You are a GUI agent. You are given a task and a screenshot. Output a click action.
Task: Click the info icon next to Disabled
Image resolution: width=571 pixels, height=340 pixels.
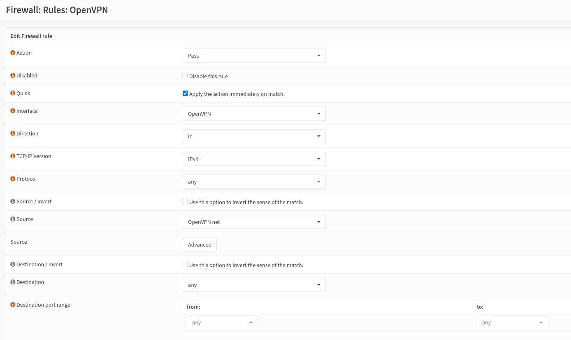[13, 76]
